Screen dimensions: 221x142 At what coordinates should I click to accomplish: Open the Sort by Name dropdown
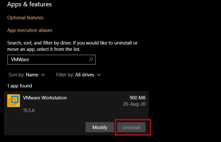coord(32,75)
